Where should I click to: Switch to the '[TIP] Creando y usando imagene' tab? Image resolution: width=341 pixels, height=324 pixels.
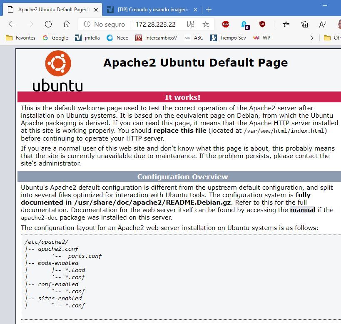148,9
